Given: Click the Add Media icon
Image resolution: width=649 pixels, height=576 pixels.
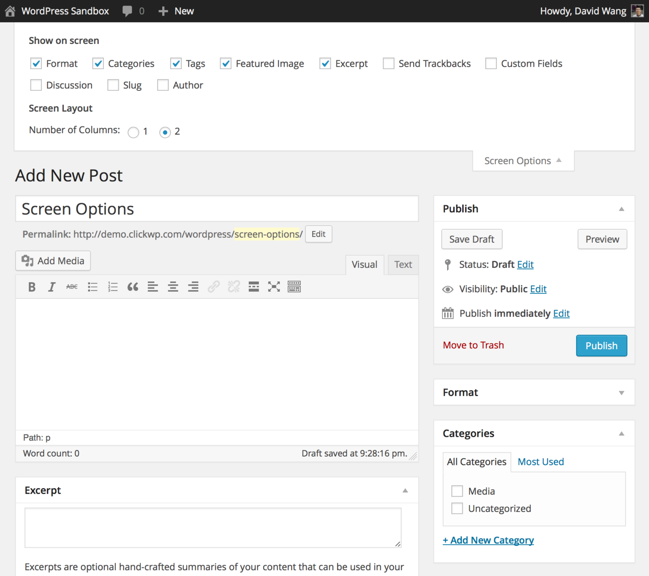Looking at the screenshot, I should pyautogui.click(x=27, y=261).
